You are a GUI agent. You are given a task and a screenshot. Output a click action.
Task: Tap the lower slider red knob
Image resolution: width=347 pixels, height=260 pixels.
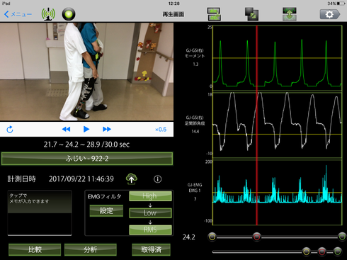tap(322, 251)
